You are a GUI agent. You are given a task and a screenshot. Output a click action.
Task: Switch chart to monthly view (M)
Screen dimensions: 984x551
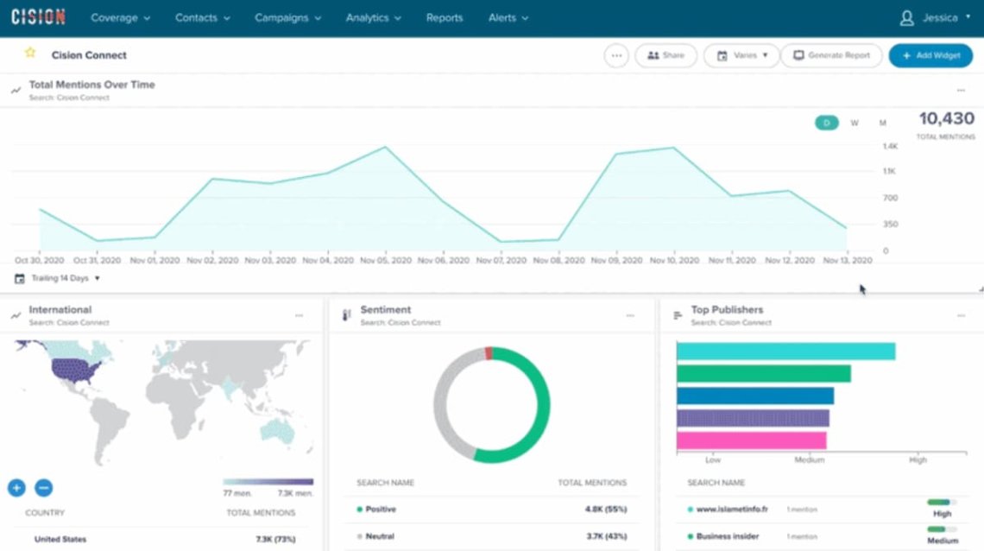[882, 123]
